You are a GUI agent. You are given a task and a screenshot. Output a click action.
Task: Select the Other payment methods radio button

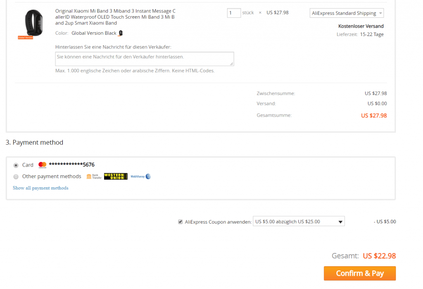tap(16, 177)
